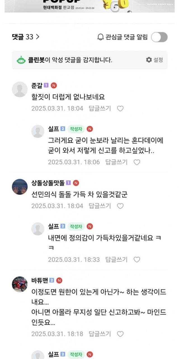The width and height of the screenshot is (179, 359).
Task: Click 바튜맨 nickname
Action: pyautogui.click(x=40, y=280)
